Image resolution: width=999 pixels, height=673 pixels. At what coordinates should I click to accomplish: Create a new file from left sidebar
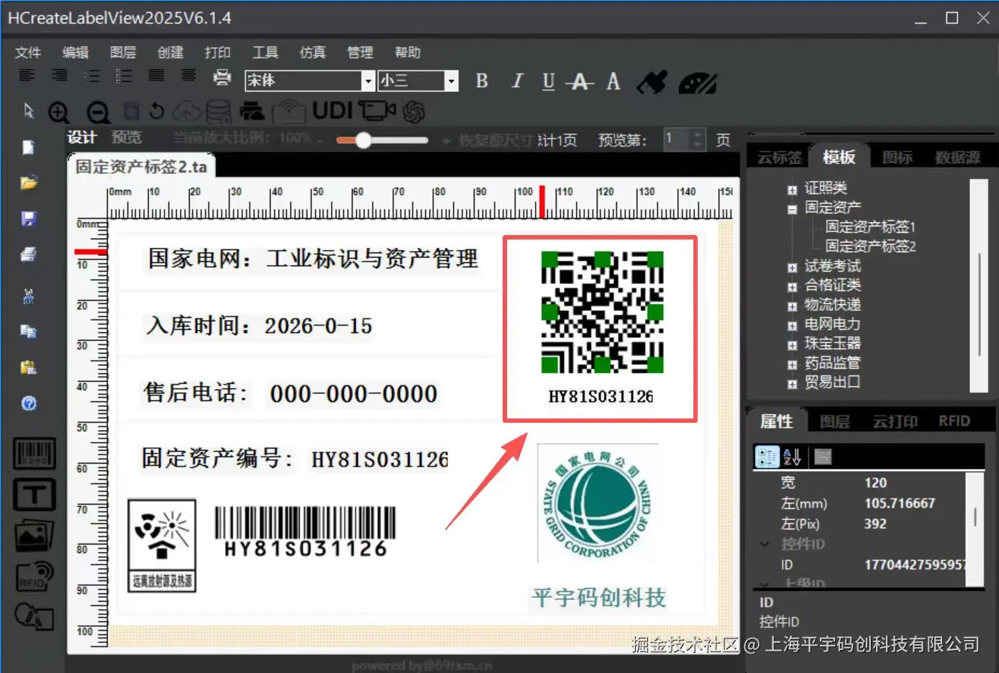click(28, 147)
